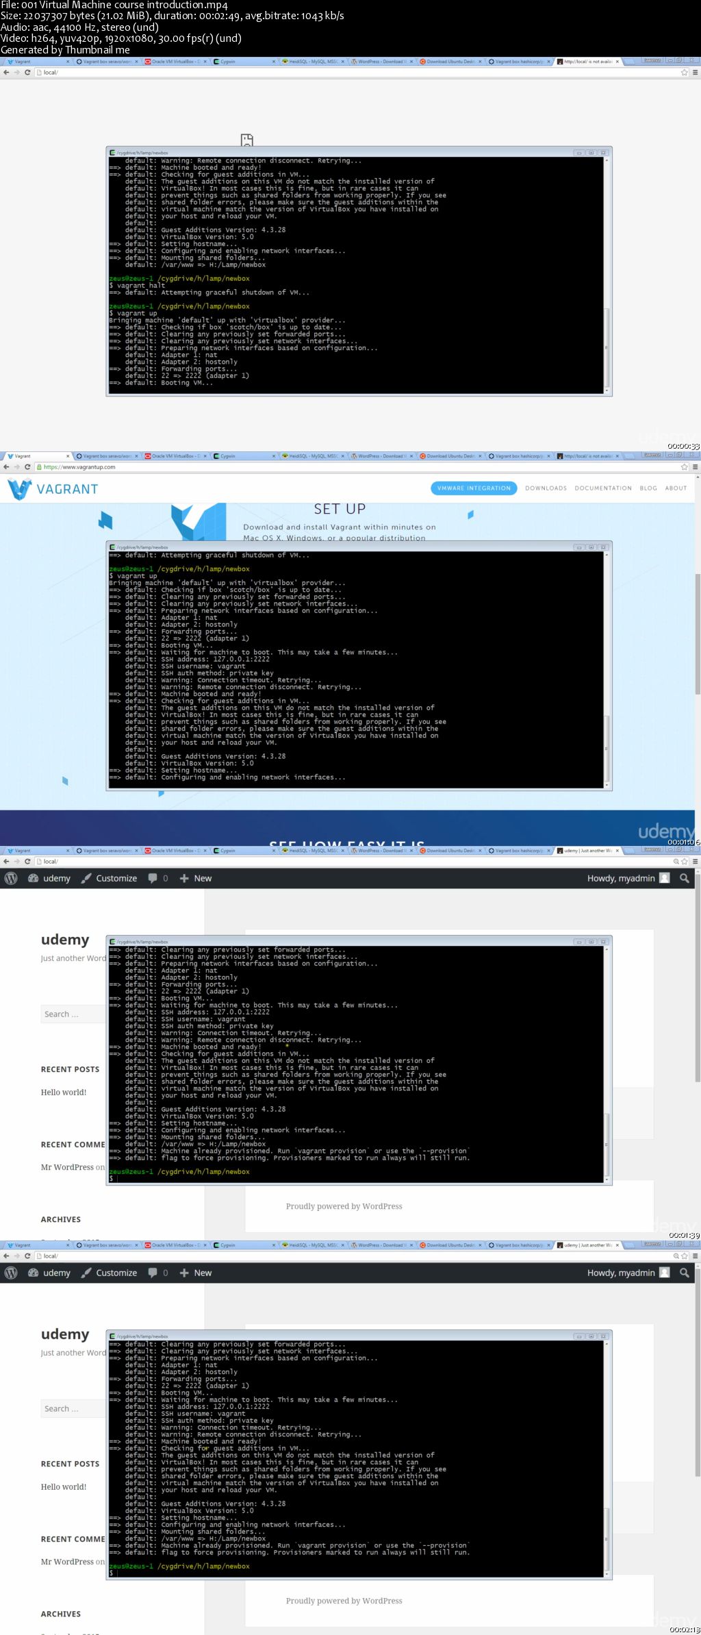Click the green padlock beside https://www.vagrantup.com
This screenshot has height=1635, width=701.
click(40, 467)
